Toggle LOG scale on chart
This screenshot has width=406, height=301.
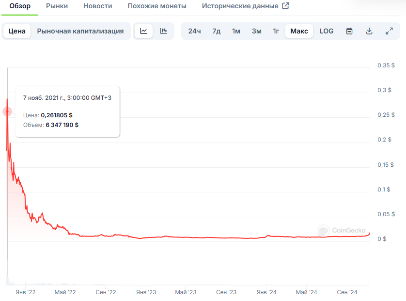pos(327,31)
